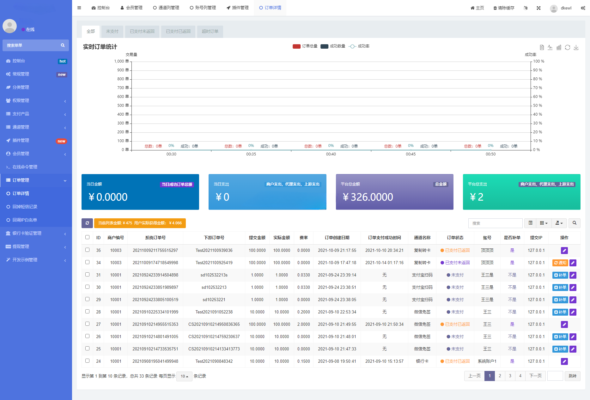Download the order statistics chart
The image size is (590, 400).
[576, 47]
